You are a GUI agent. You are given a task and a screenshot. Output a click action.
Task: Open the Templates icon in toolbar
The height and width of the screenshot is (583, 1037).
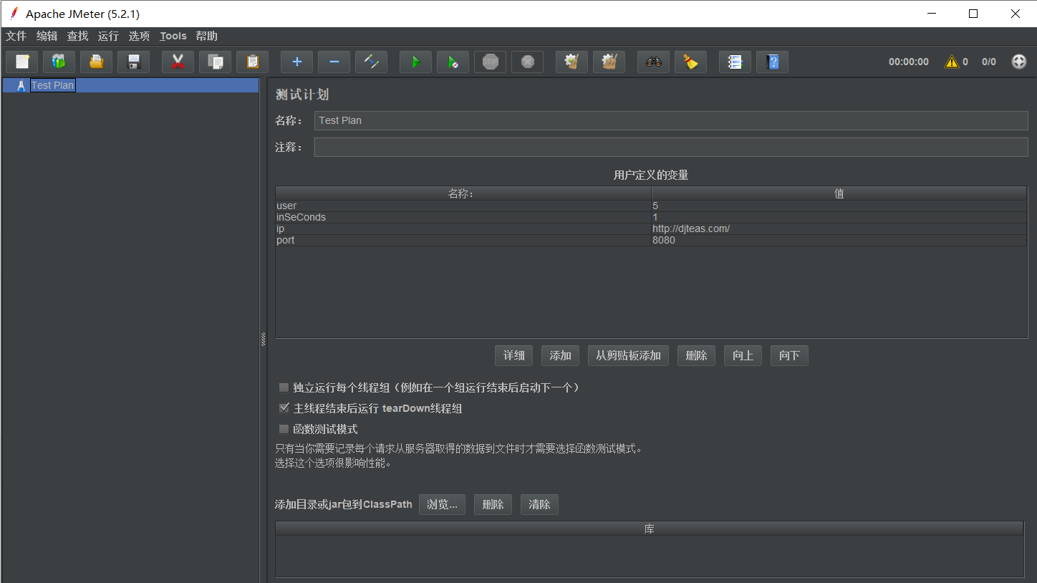tap(59, 62)
